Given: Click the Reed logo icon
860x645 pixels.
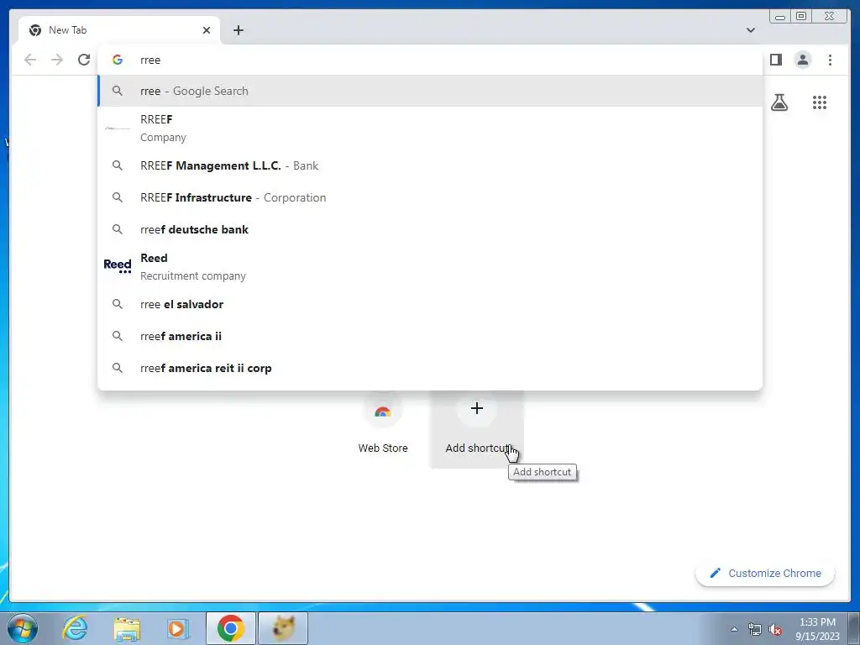Looking at the screenshot, I should pyautogui.click(x=118, y=266).
